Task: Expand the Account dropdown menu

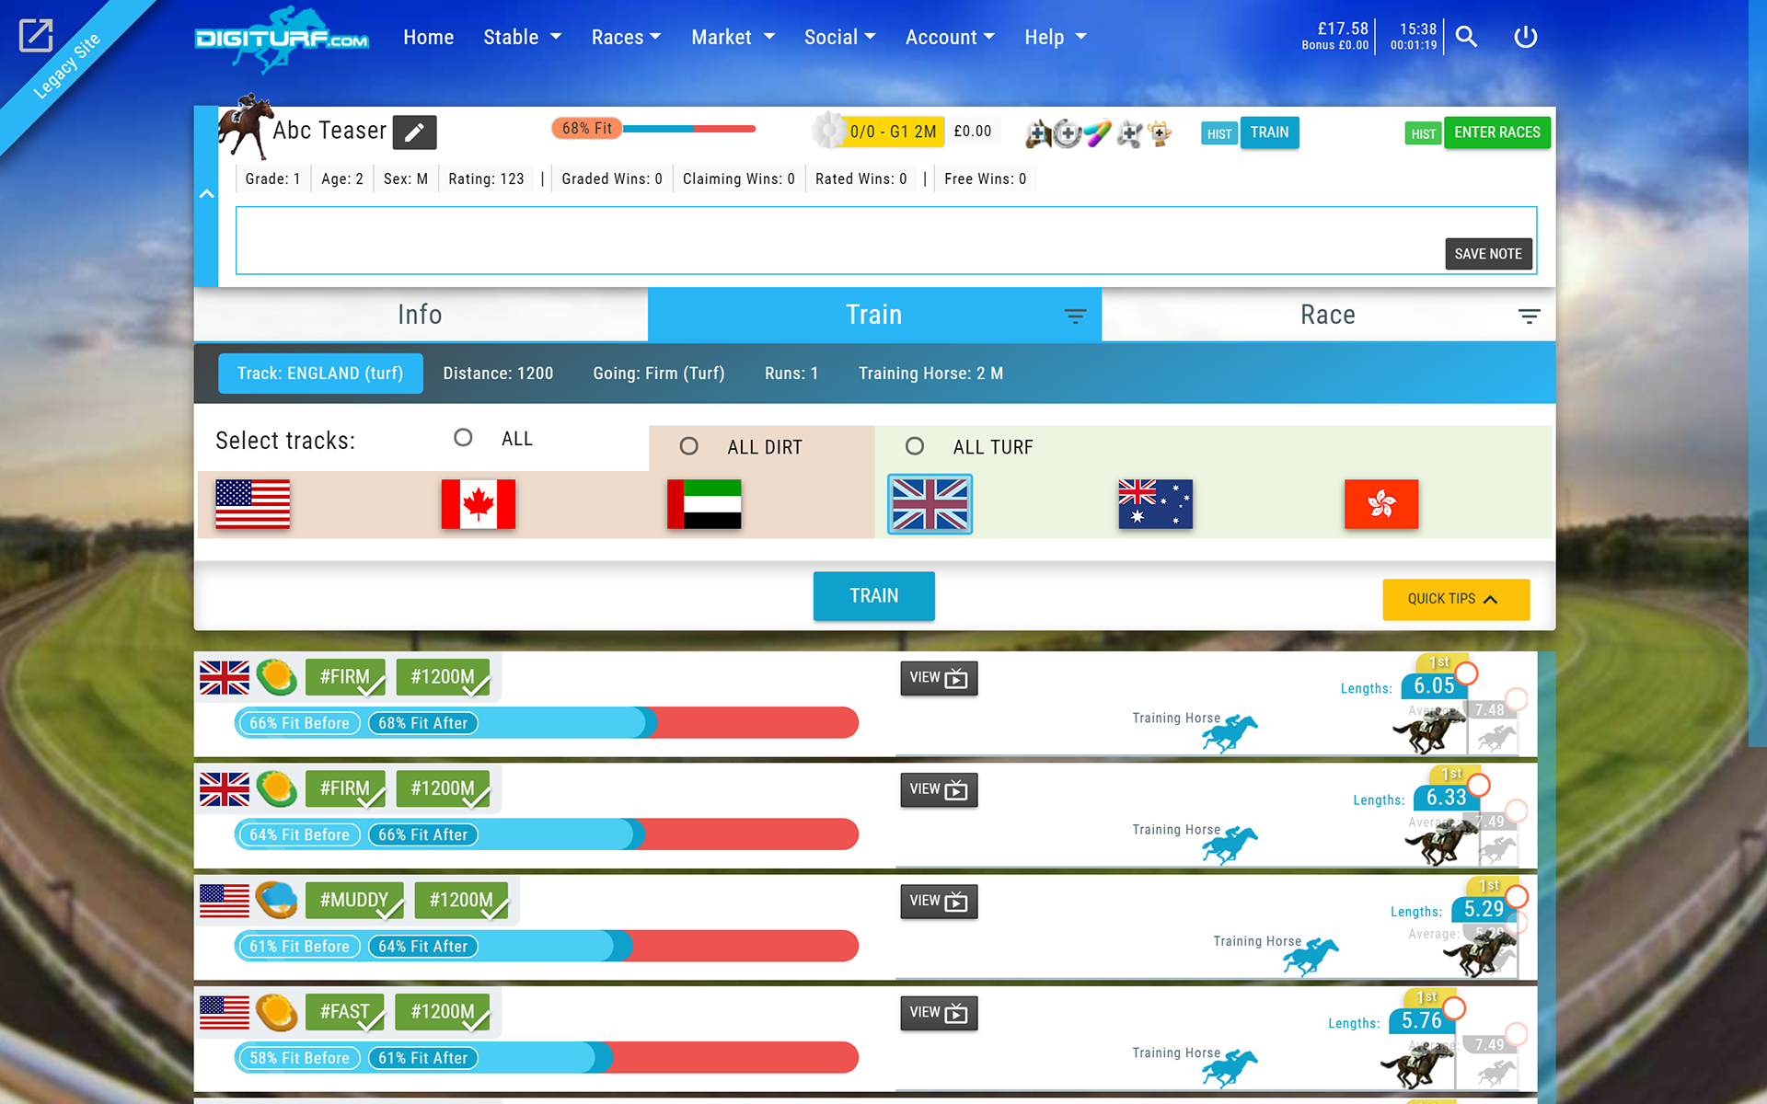Action: [x=950, y=37]
